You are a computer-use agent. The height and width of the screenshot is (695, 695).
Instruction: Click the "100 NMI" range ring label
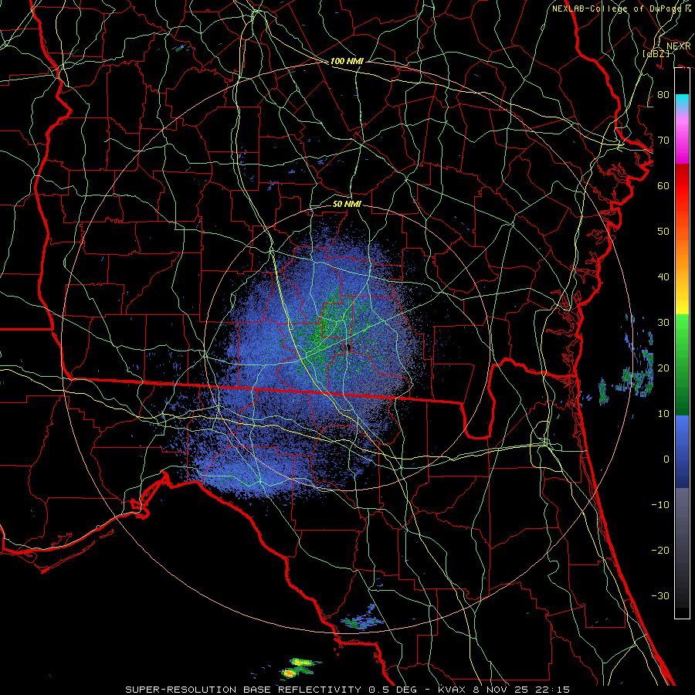click(x=347, y=61)
